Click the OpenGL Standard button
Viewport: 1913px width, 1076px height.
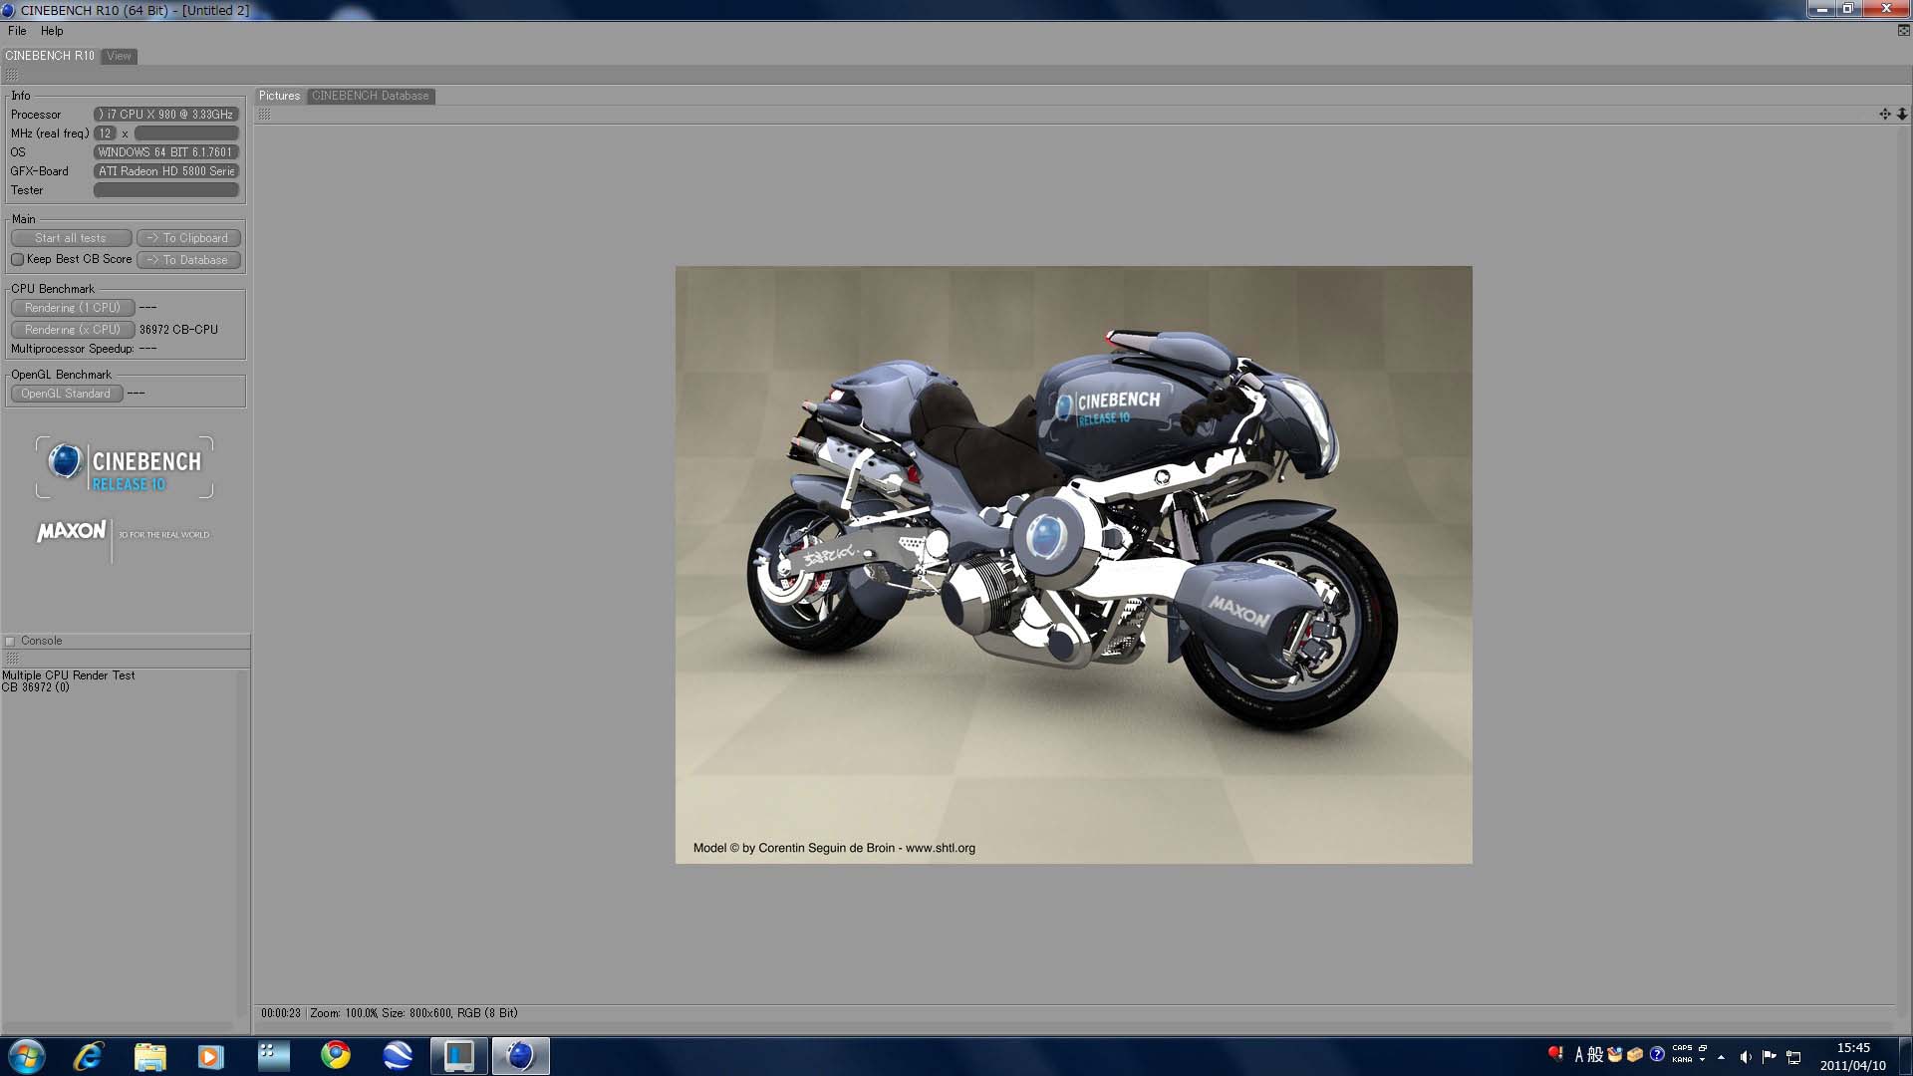pos(66,394)
